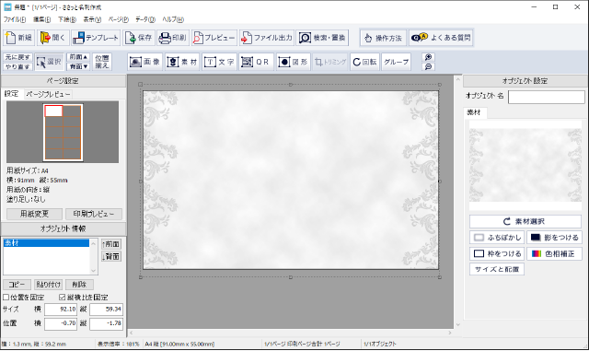Open 位置揃え alignment tool
Viewport: 589px width, 351px height.
pos(102,62)
